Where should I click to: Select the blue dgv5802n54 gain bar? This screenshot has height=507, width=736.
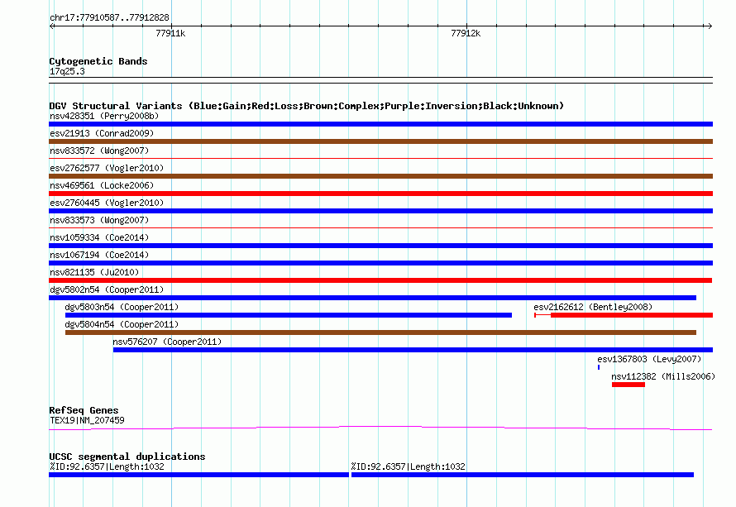(x=372, y=298)
